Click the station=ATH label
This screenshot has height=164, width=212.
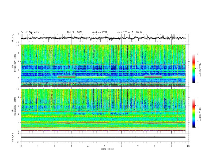coord(99,32)
